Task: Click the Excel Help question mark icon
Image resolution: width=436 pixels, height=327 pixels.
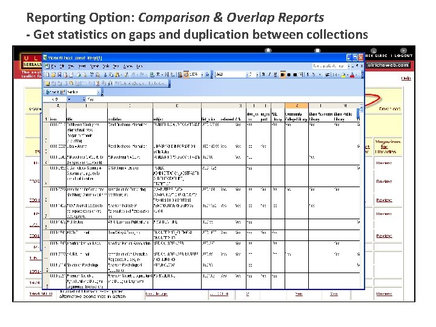Action: click(207, 74)
